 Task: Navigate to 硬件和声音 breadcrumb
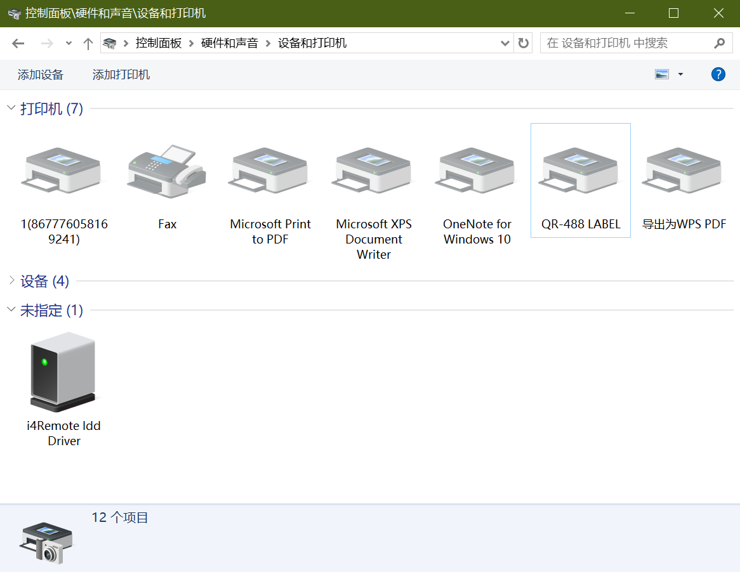[x=229, y=43]
